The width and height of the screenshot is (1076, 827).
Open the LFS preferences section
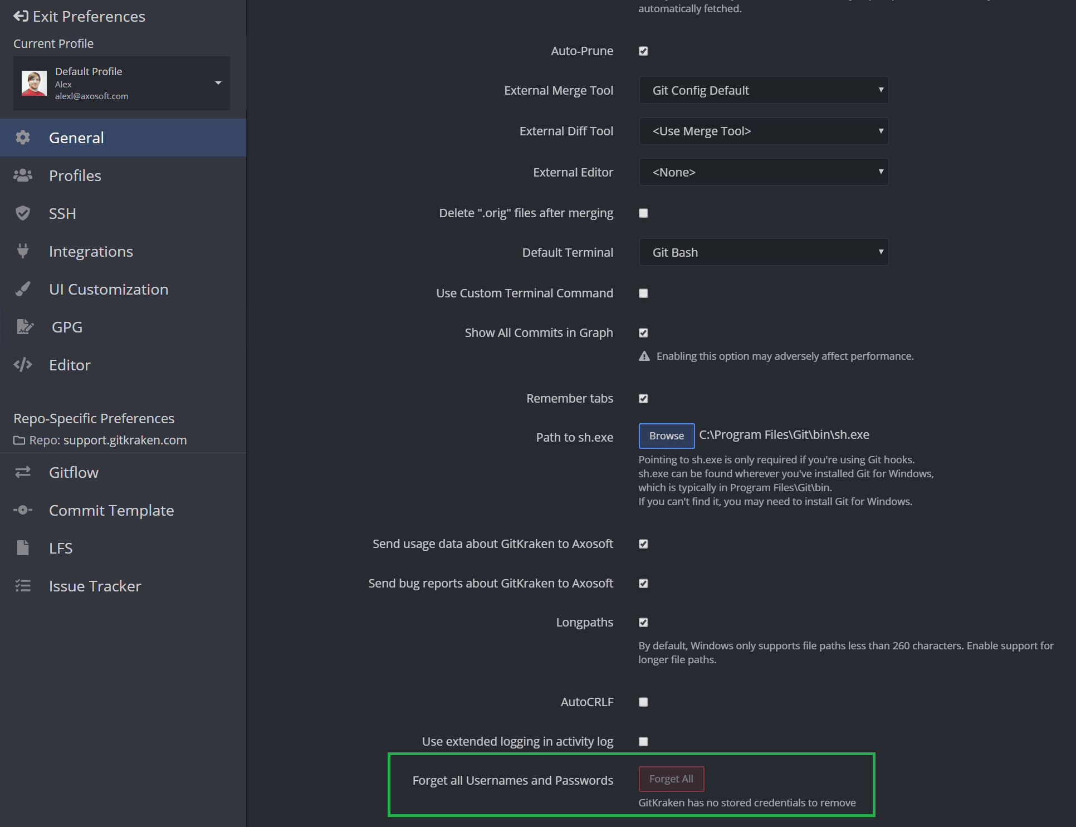tap(60, 548)
